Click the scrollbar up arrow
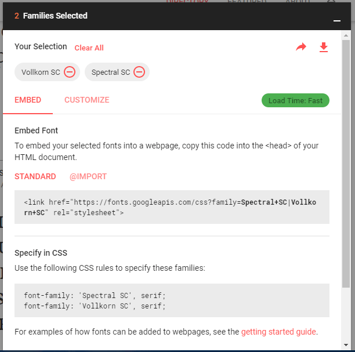Screen dimensions: 355x352 (346, 35)
